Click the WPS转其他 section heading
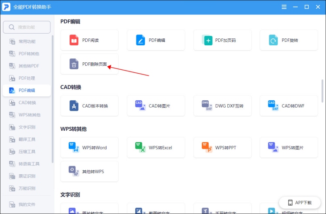This screenshot has height=214, width=326. point(73,129)
